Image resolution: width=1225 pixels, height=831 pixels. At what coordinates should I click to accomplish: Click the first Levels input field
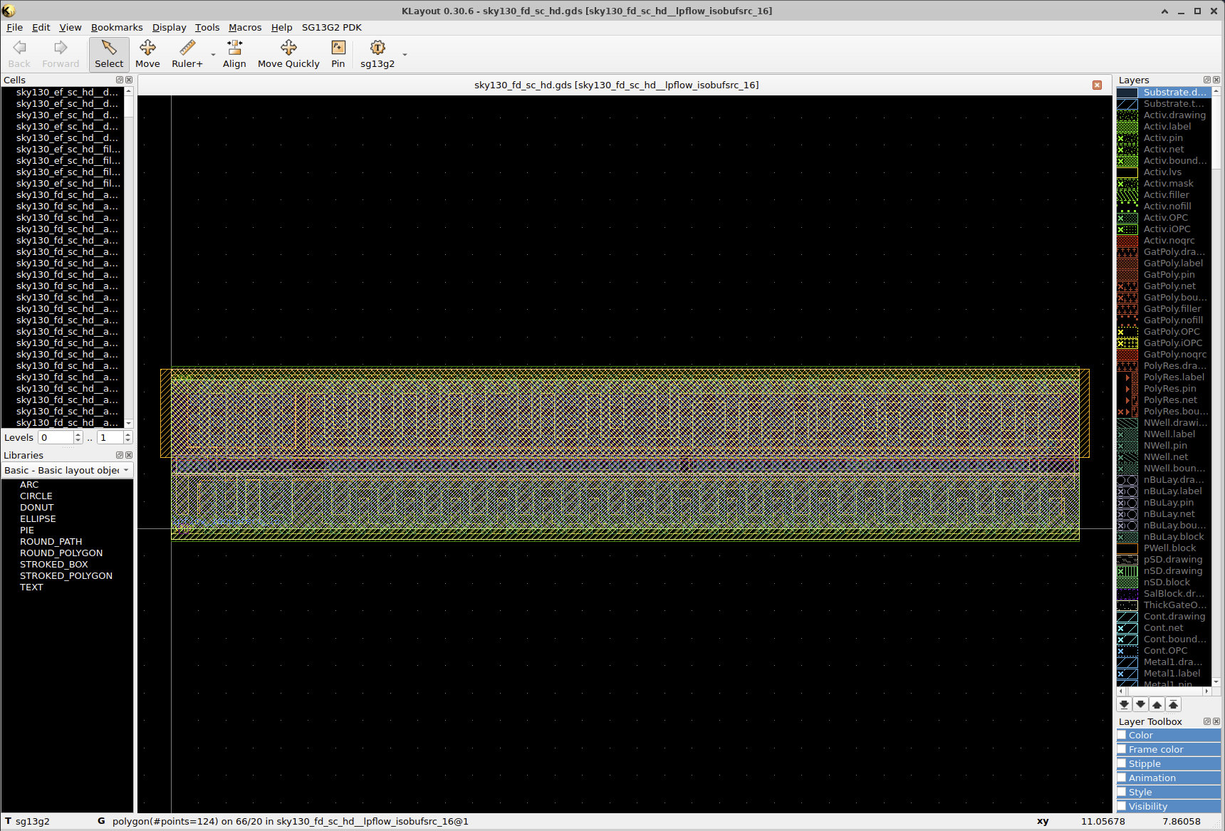pyautogui.click(x=56, y=437)
